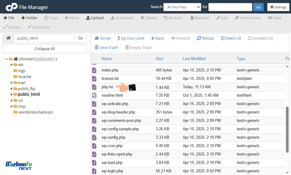Screen dimensions: 291x175
Task: Create new Folder from toolbar
Action: 29,18
